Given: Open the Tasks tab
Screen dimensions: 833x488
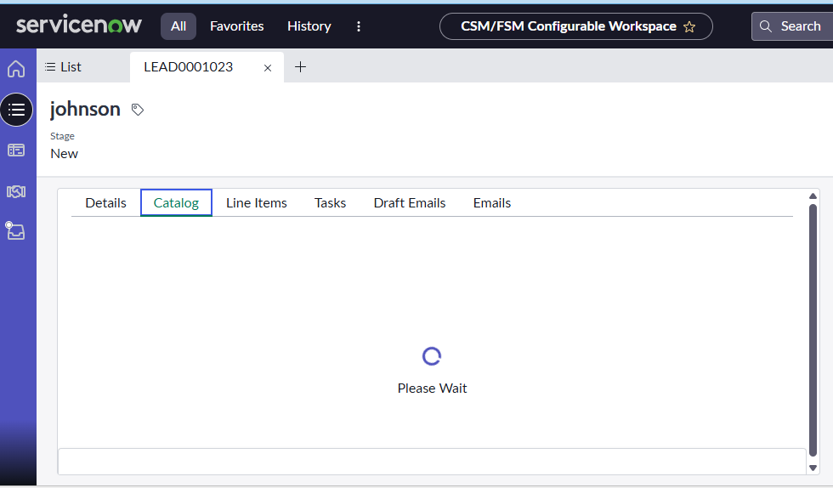Looking at the screenshot, I should pyautogui.click(x=330, y=202).
